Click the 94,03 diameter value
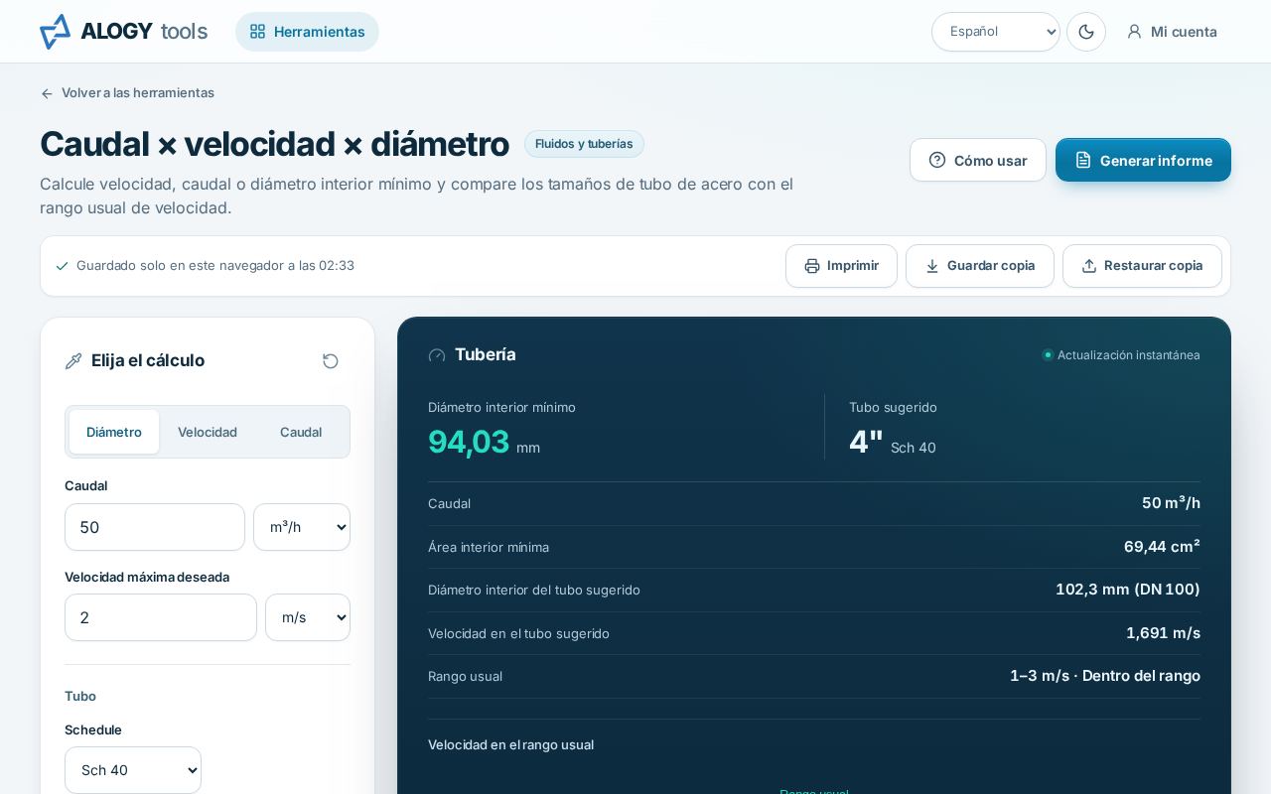This screenshot has height=794, width=1271. [469, 442]
